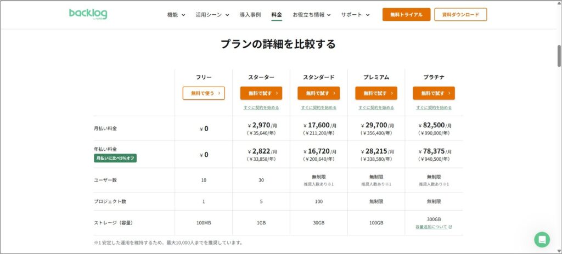Expand the サポート dropdown menu
This screenshot has height=254, width=562.
coord(355,15)
